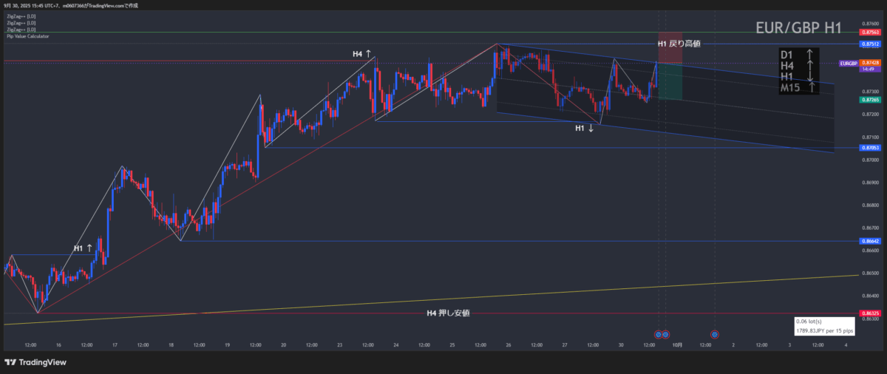Image resolution: width=887 pixels, height=374 pixels.
Task: Click the TradingView logo
Action: (x=35, y=362)
